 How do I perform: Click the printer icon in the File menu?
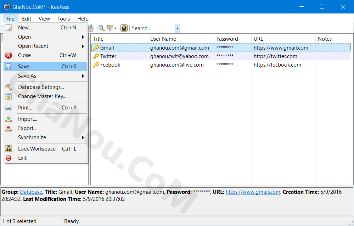9,108
